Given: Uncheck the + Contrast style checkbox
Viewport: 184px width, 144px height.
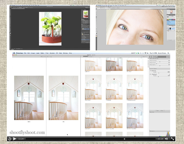Looking at the screenshot, I should point(151,74).
